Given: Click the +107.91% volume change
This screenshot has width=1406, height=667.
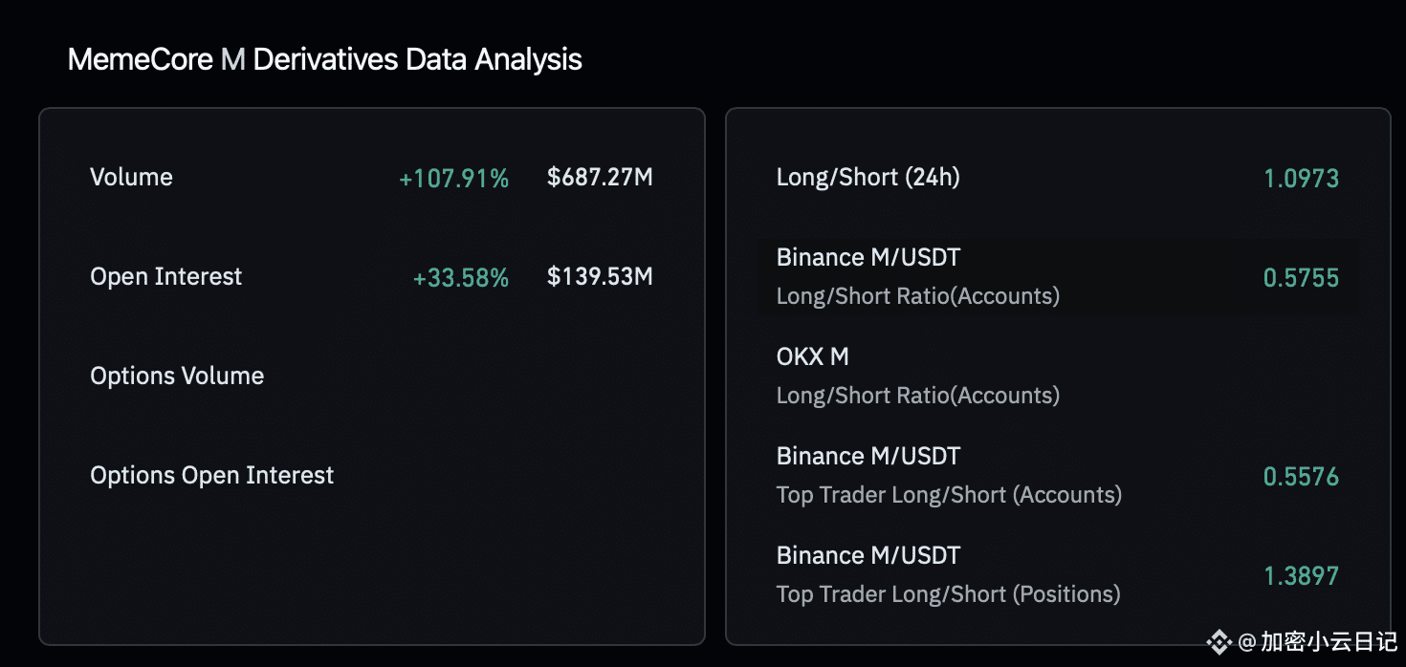Looking at the screenshot, I should [x=453, y=178].
